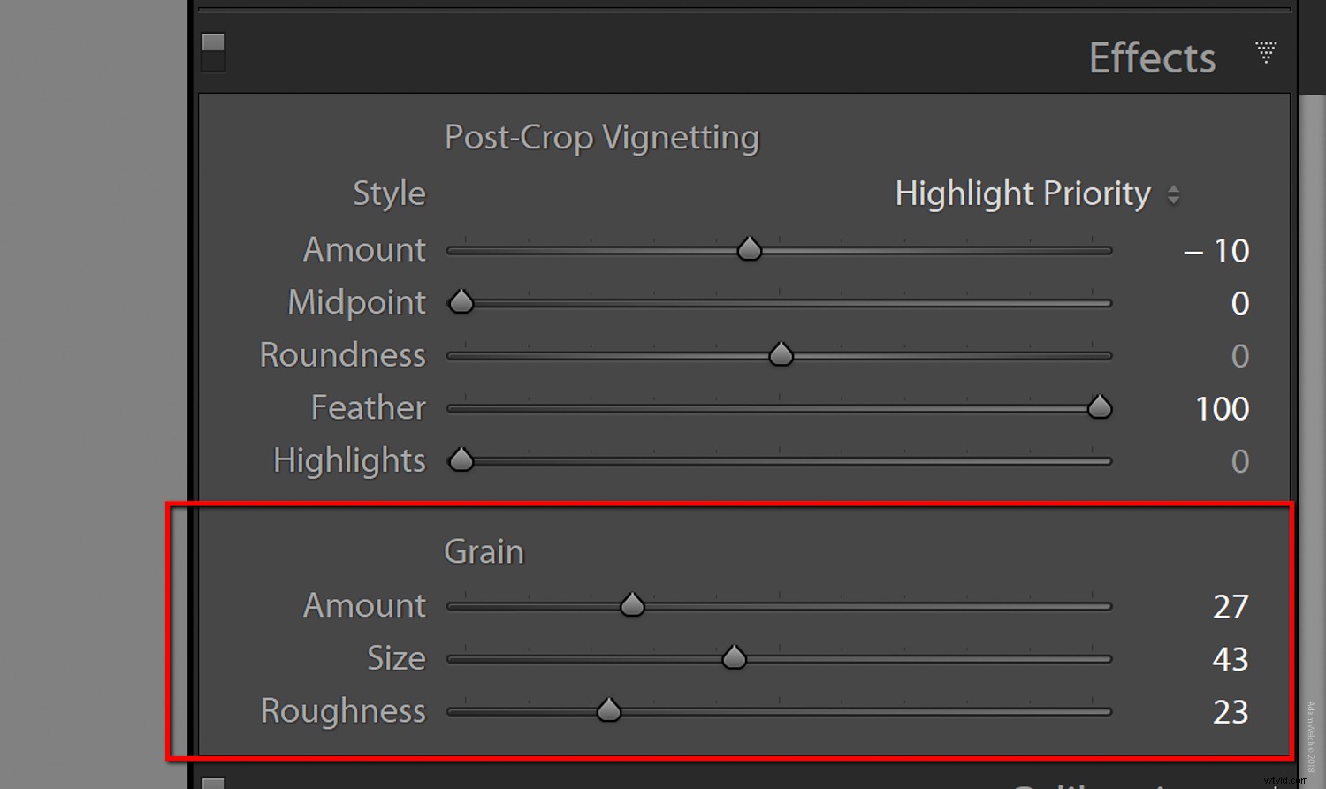Viewport: 1326px width, 789px height.
Task: Edit the vignette Amount value of -10
Action: click(x=1217, y=250)
